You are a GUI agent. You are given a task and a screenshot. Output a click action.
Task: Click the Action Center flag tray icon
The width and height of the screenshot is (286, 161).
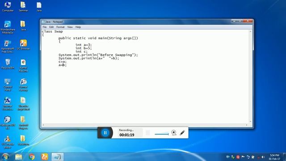[243, 157]
